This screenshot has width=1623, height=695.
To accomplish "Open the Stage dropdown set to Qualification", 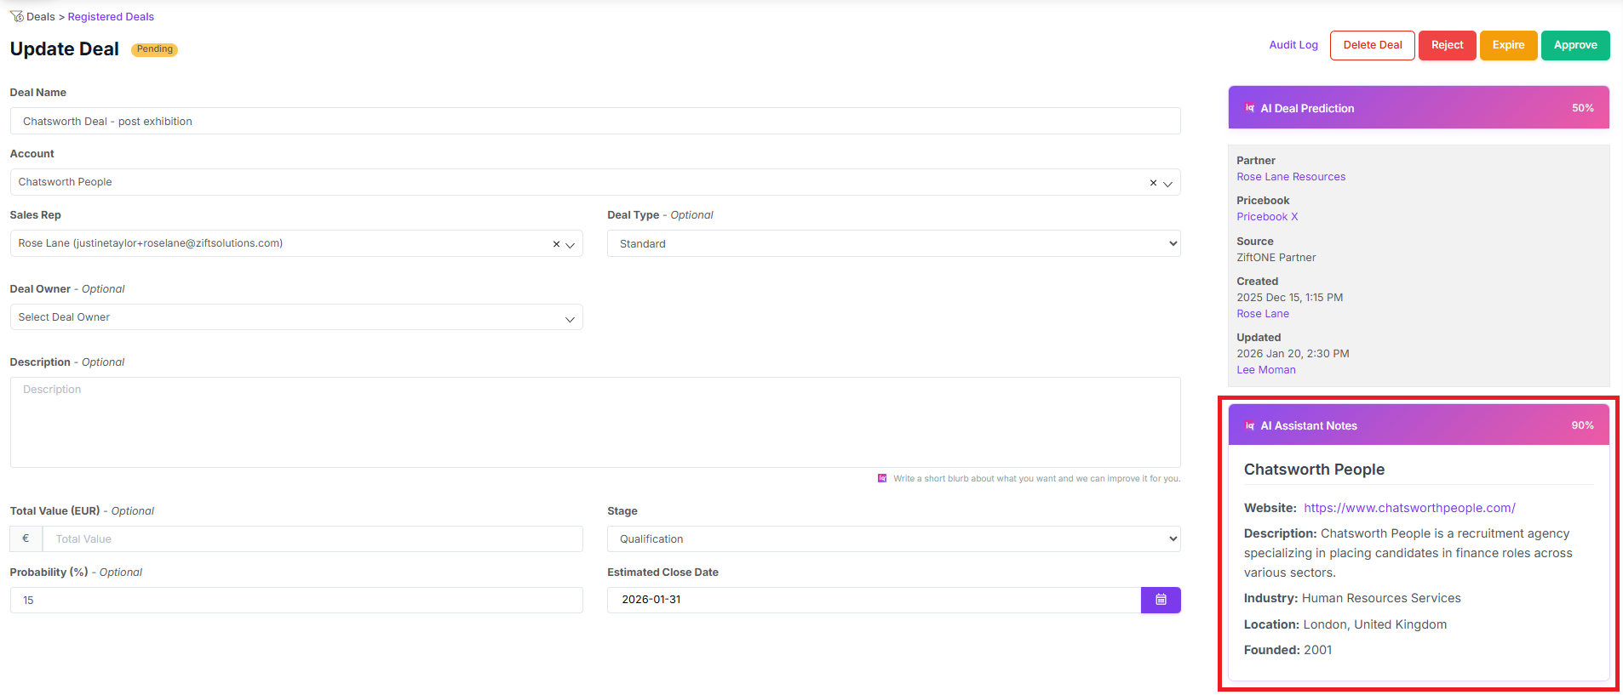I will [892, 539].
